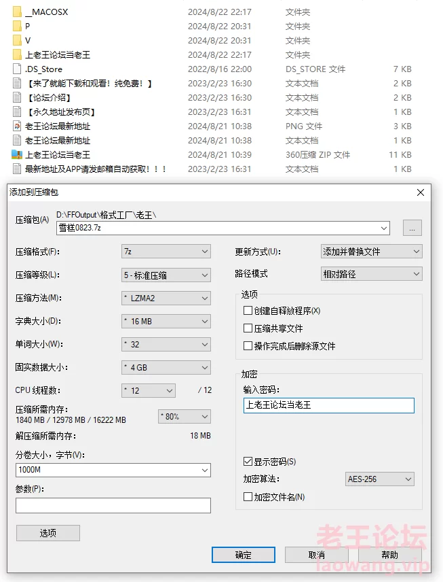Viewport: 443px width, 582px height.
Task: Click date 2022/8/16 22:00
Action: click(x=220, y=69)
